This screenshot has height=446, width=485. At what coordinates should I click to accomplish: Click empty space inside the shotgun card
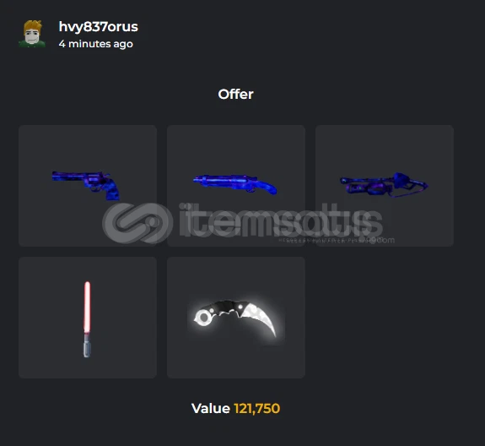point(236,149)
